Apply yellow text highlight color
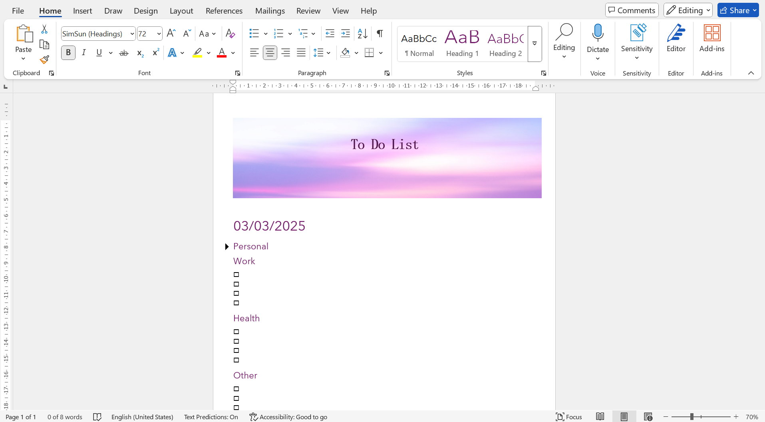Screen dimensions: 765x422 pyautogui.click(x=197, y=53)
